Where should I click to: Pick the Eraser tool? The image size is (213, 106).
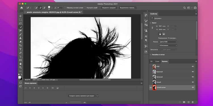(x=20, y=42)
